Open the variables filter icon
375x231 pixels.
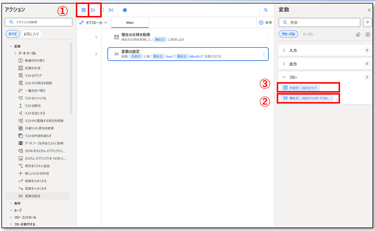click(x=368, y=22)
